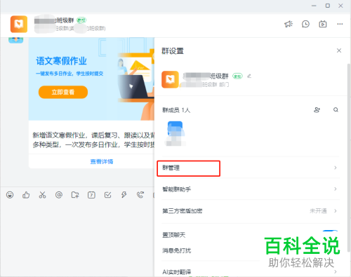
Task: Send a file folder icon
Action: coord(75,195)
